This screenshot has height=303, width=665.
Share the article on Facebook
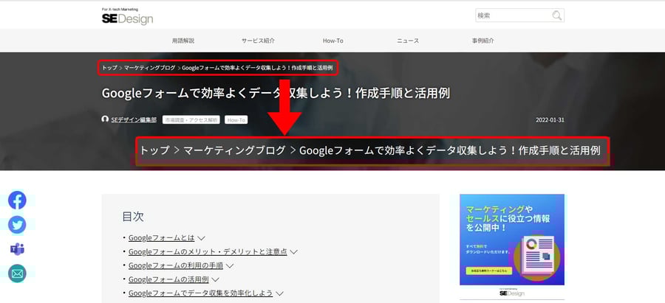17,200
